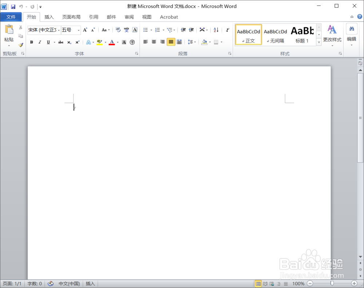Toggle Bold formatting
Viewport: 364px width, 288px height.
(32, 42)
